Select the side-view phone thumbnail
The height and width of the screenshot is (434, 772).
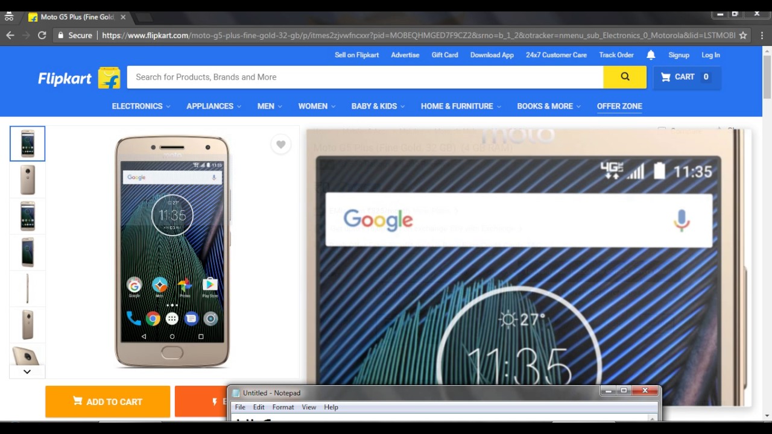27,288
